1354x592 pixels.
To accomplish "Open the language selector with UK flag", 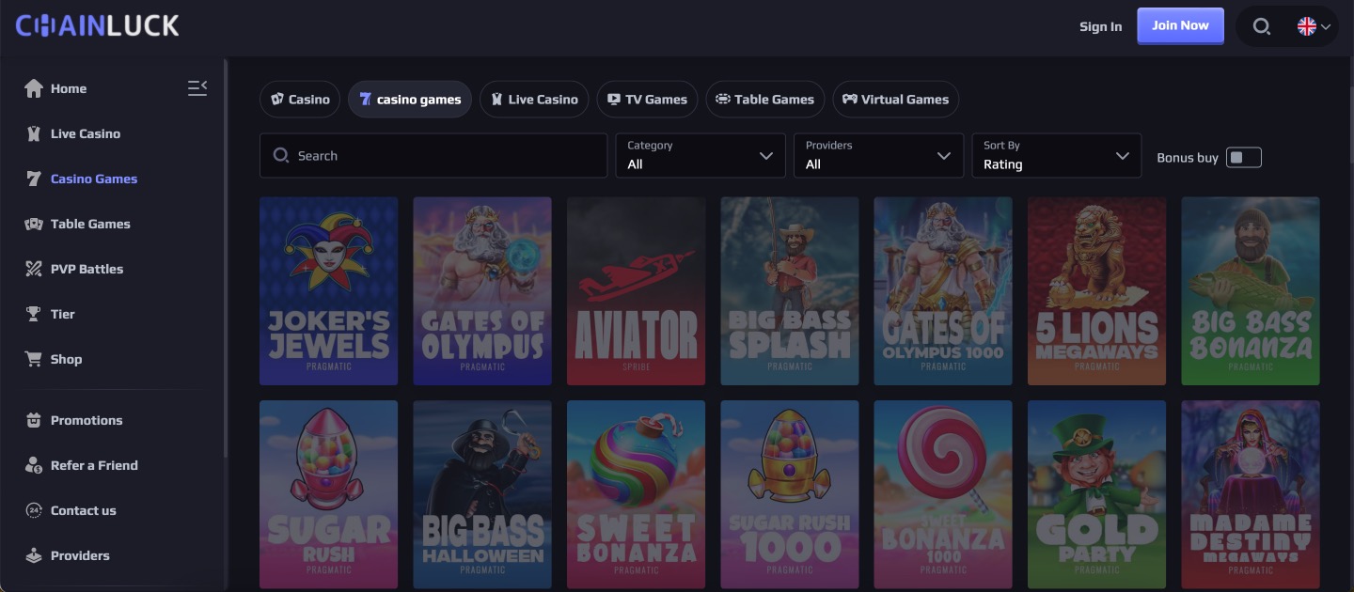I will coord(1314,26).
